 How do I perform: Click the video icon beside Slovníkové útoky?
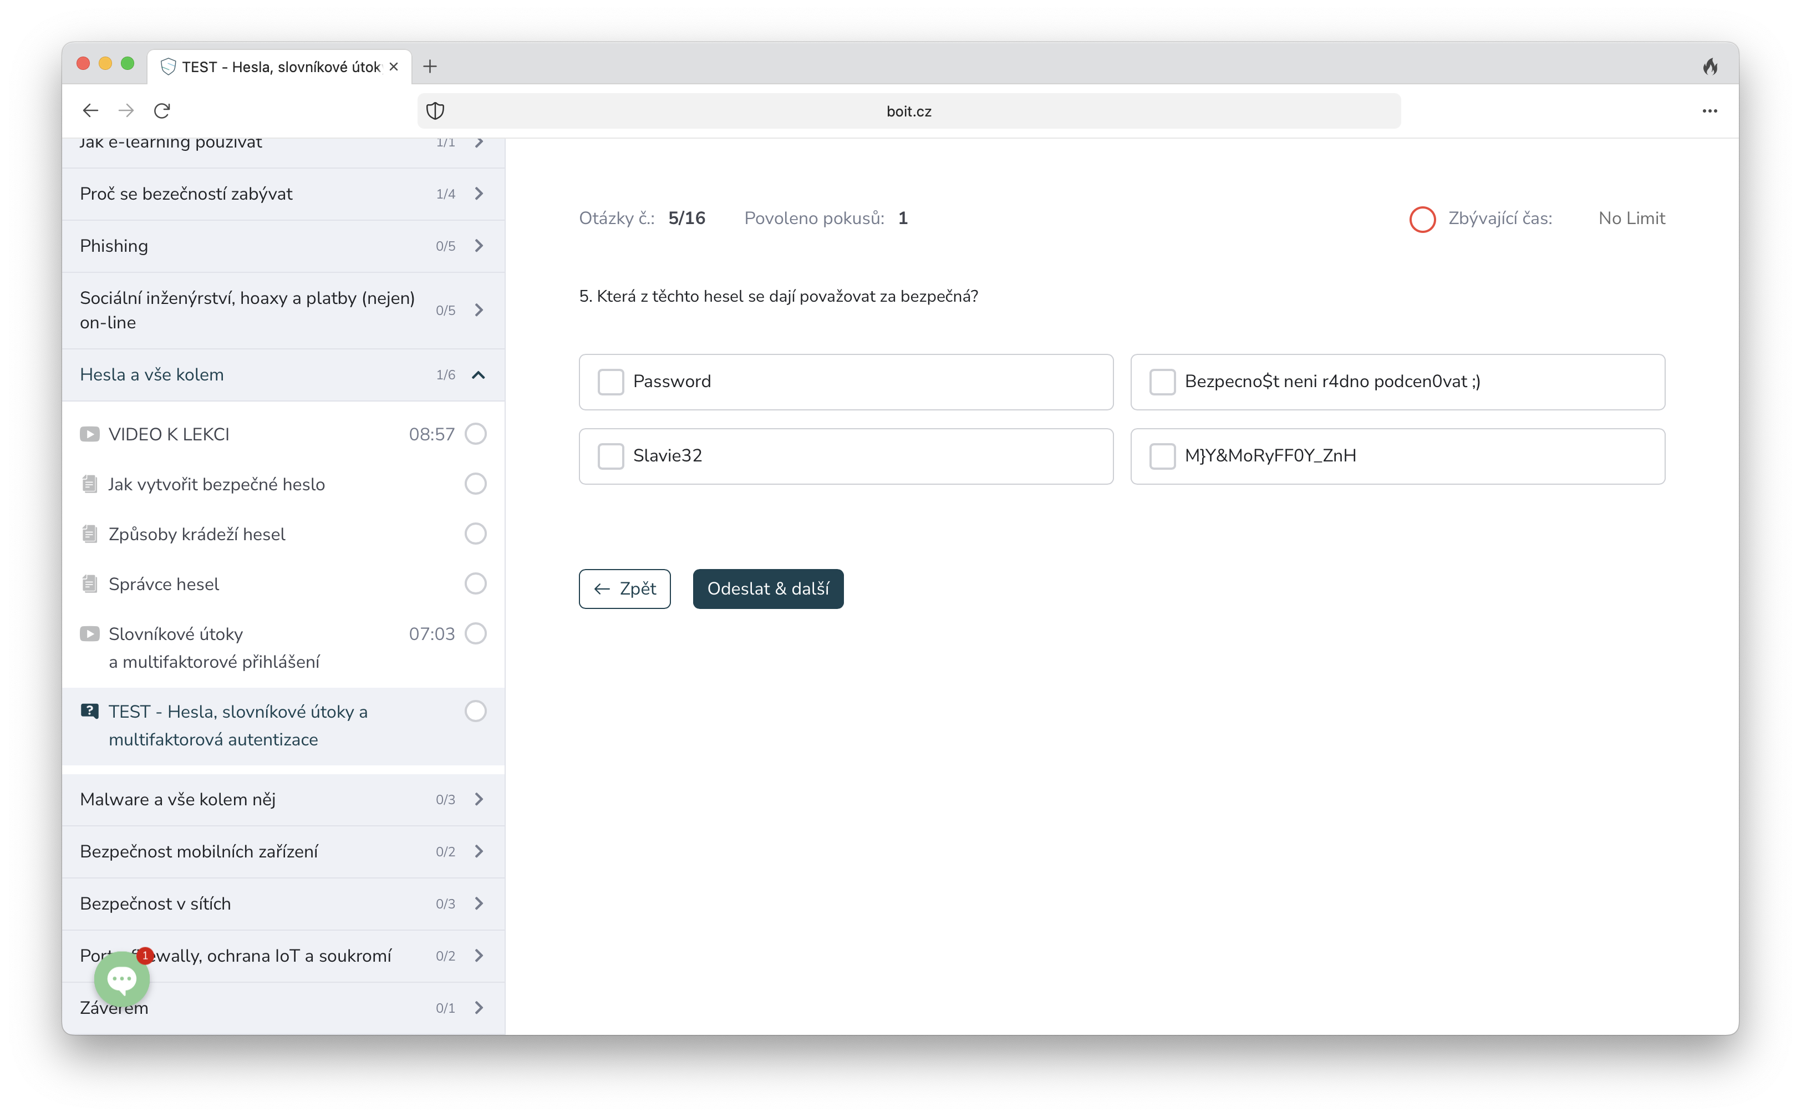tap(89, 634)
